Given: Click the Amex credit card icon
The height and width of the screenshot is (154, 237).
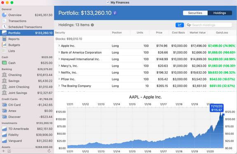Looking at the screenshot, I should [4, 111].
